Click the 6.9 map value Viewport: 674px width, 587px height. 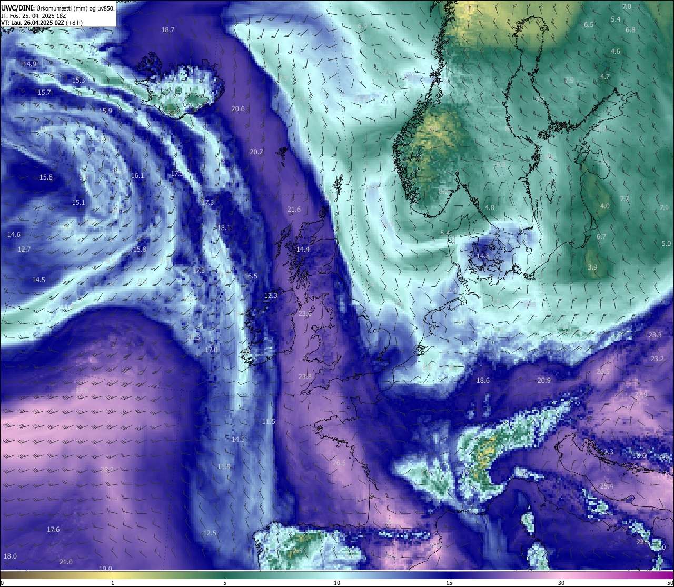click(362, 26)
